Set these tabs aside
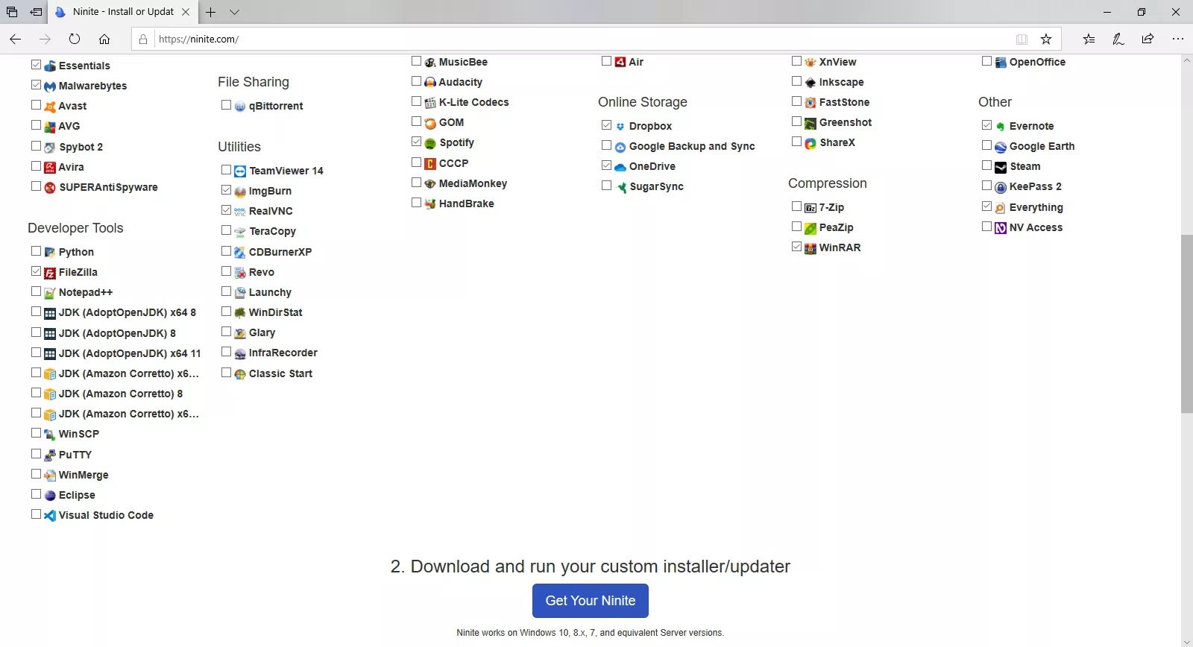 (36, 12)
